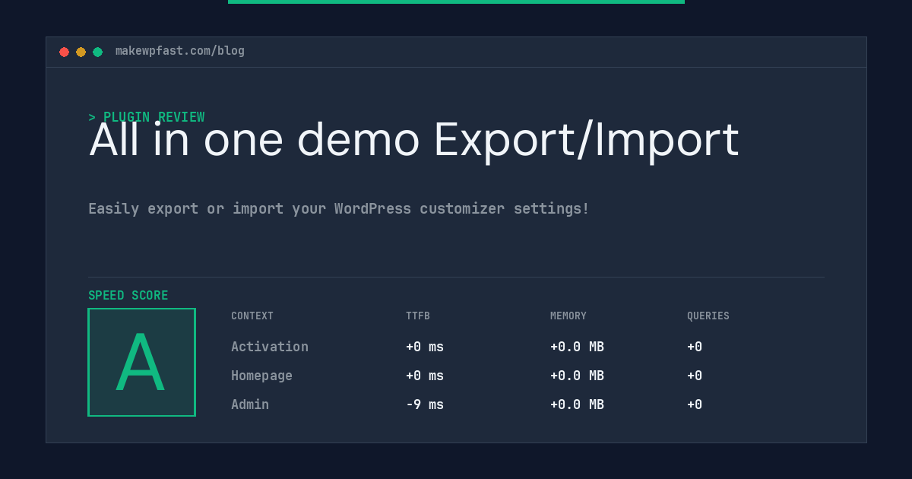Viewport: 912px width, 479px height.
Task: Click the green maximize dot
Action: point(97,52)
